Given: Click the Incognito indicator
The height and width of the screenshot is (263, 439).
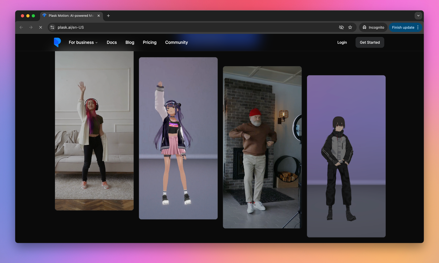Looking at the screenshot, I should pyautogui.click(x=373, y=27).
